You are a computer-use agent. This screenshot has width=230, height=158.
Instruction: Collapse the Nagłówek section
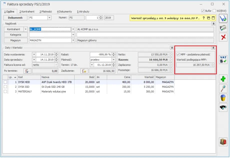pyautogui.click(x=213, y=23)
